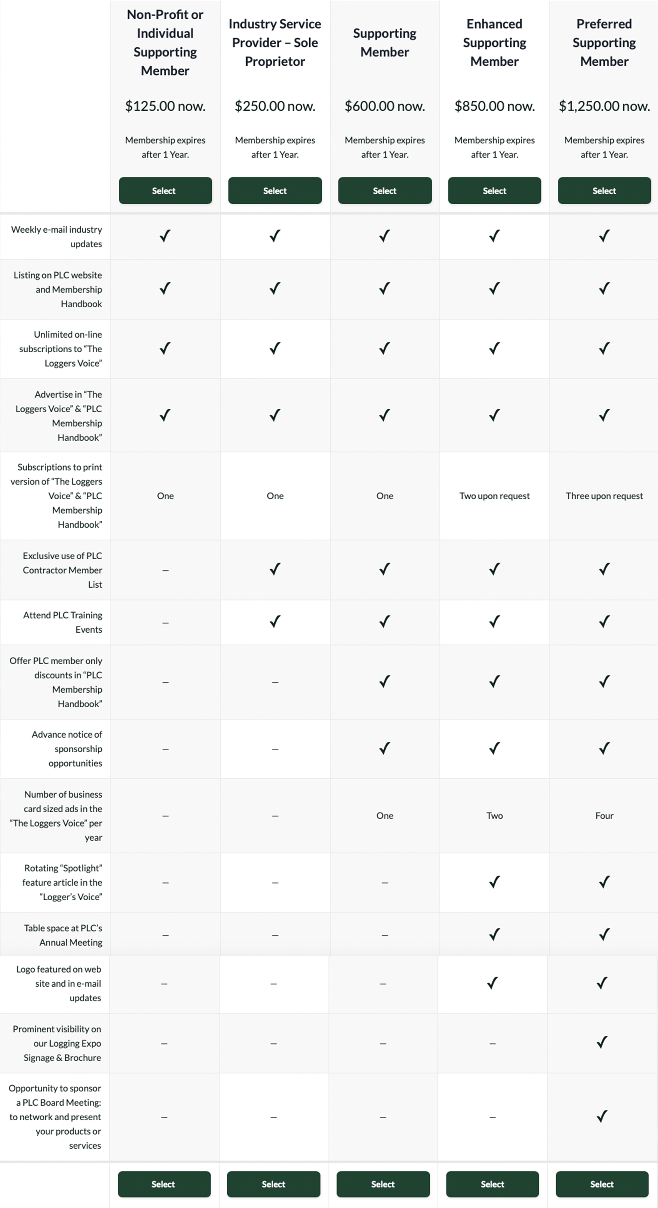Click the Three upon request cell in Preferred column
The image size is (658, 1208).
pos(604,496)
